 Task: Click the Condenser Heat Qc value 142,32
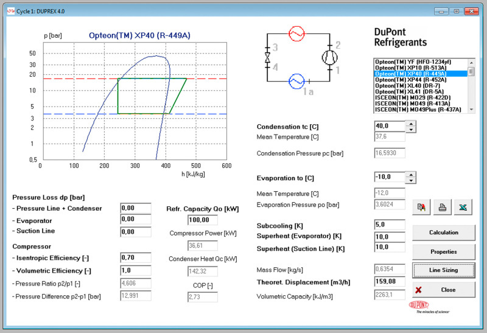click(203, 271)
